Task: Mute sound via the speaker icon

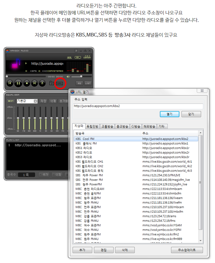Action: 68,77
